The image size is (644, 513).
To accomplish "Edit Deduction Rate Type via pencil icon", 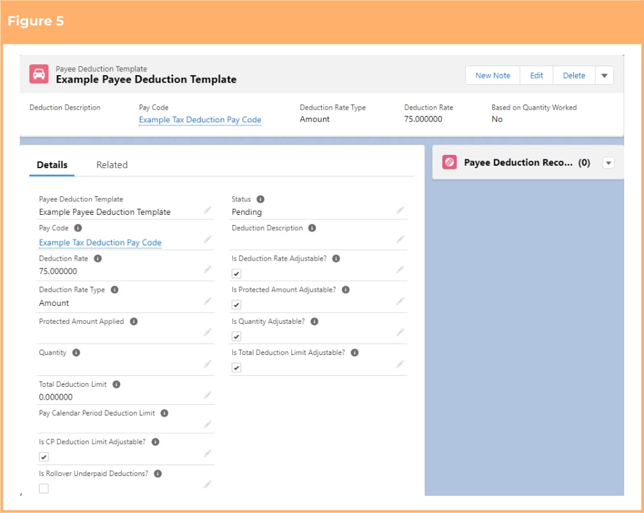I will 208,301.
